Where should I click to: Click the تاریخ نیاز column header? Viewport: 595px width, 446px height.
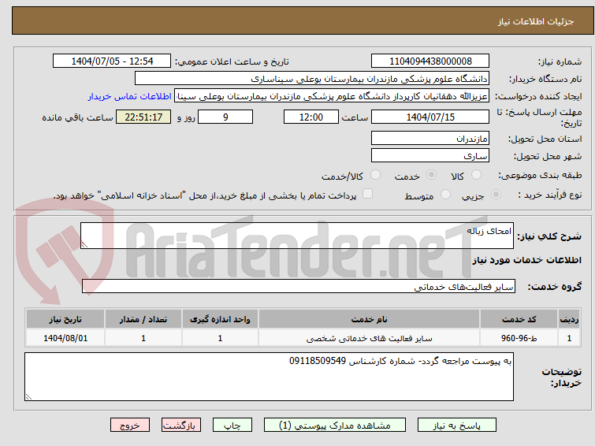(65, 319)
